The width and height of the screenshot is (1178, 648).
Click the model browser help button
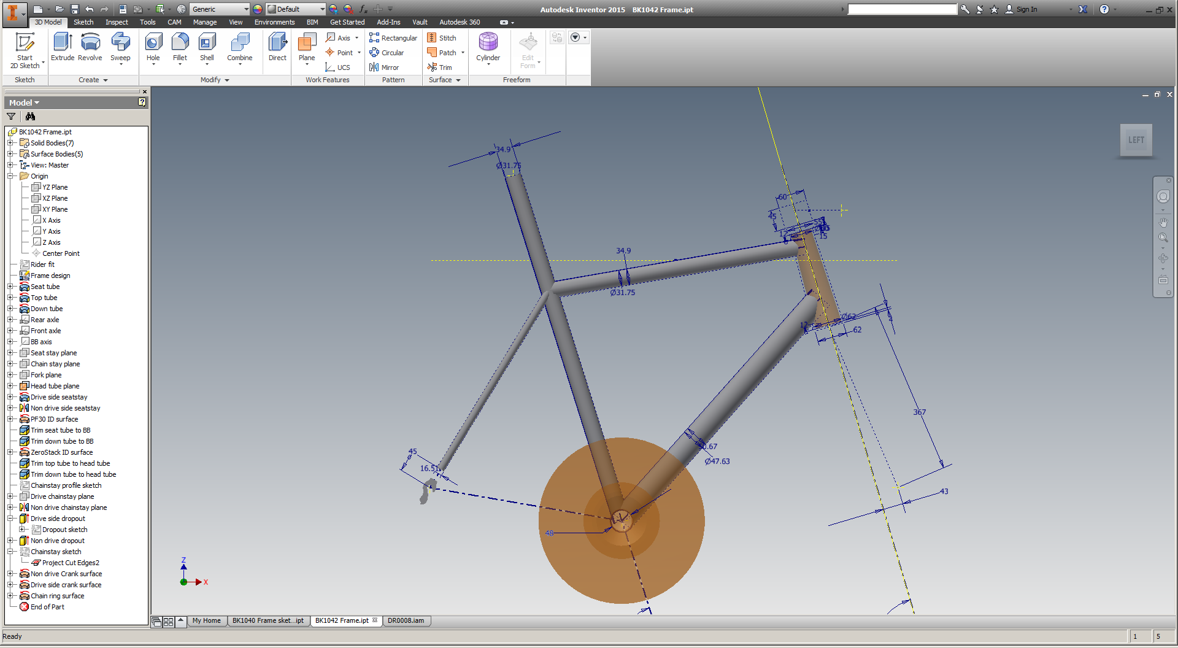pos(142,102)
